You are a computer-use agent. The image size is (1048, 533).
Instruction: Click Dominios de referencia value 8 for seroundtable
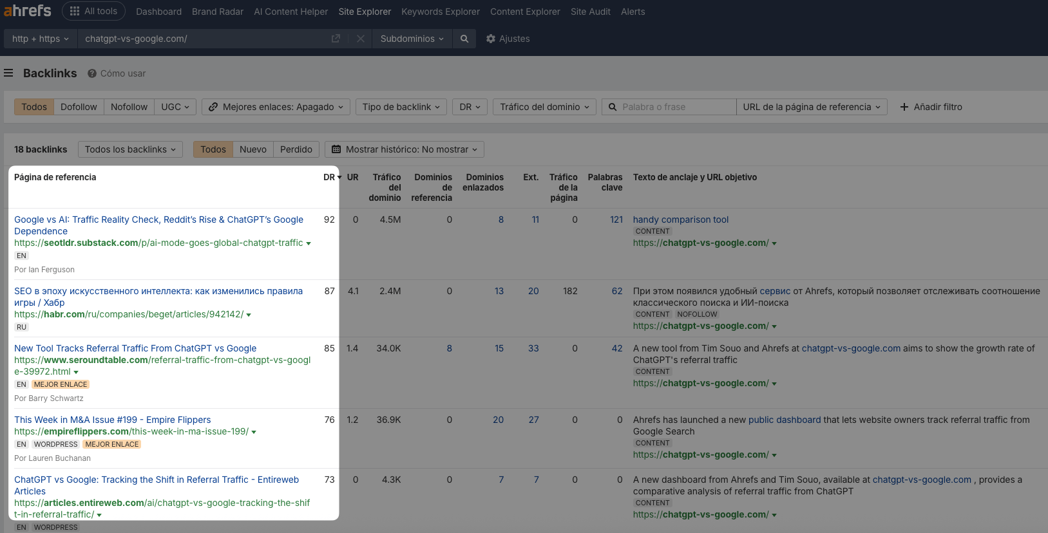(x=450, y=348)
